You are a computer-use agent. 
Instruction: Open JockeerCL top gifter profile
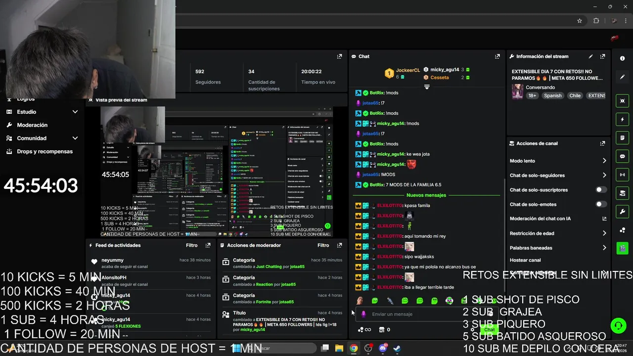tap(407, 70)
